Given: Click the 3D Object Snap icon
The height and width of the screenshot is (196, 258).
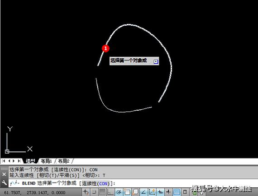Looking at the screenshot, I should coord(135,192).
